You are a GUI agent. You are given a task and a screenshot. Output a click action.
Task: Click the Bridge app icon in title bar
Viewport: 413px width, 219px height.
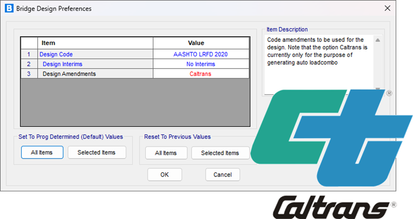(9, 9)
